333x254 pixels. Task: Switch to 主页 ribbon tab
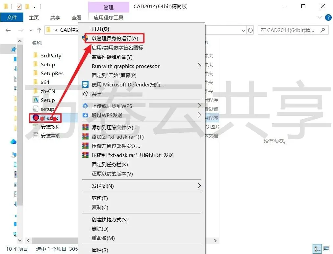coord(34,17)
